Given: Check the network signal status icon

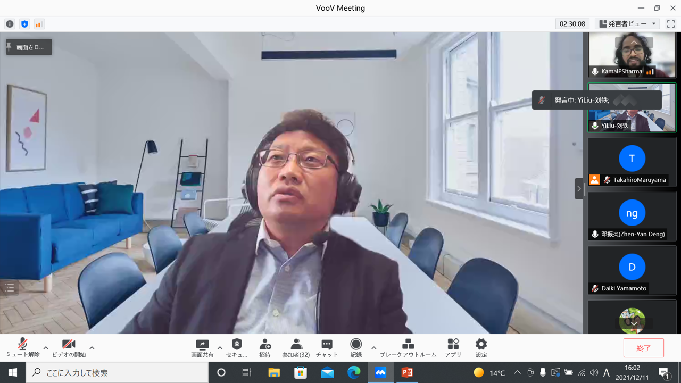Looking at the screenshot, I should pyautogui.click(x=39, y=24).
